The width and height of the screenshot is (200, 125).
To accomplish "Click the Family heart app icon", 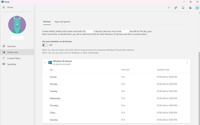I will (2, 2).
